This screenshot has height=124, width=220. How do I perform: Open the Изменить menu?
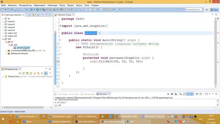pyautogui.click(x=12, y=6)
